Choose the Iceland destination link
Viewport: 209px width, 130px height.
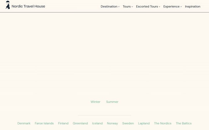(x=97, y=123)
